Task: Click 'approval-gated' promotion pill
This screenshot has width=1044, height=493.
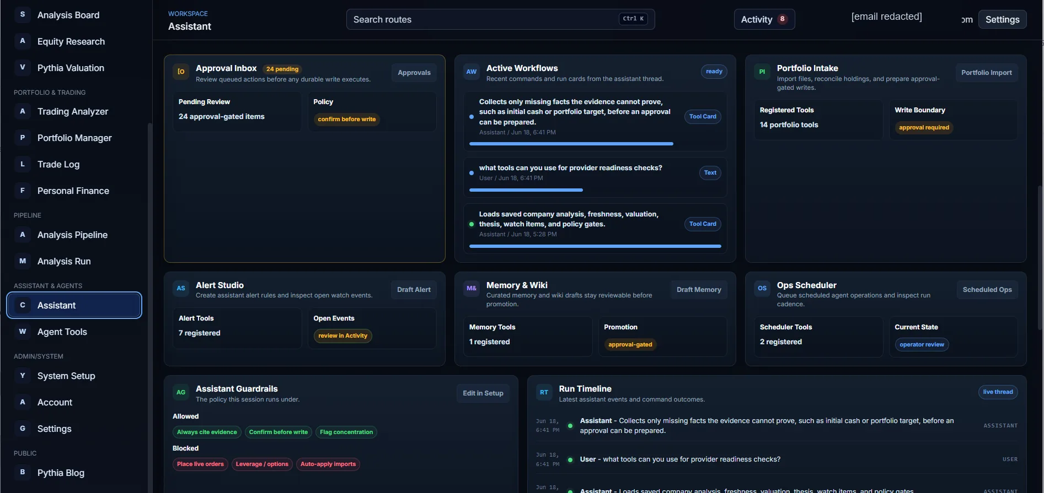Action: [630, 345]
